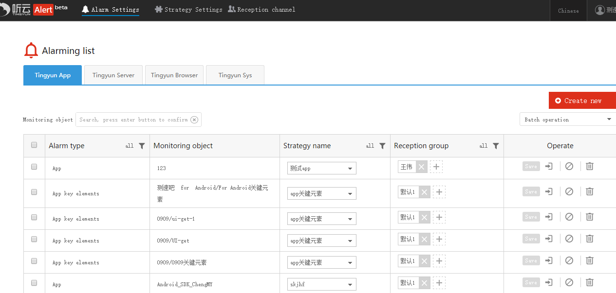616x293 pixels.
Task: Remove the 王伟 reception group tag
Action: click(x=421, y=167)
